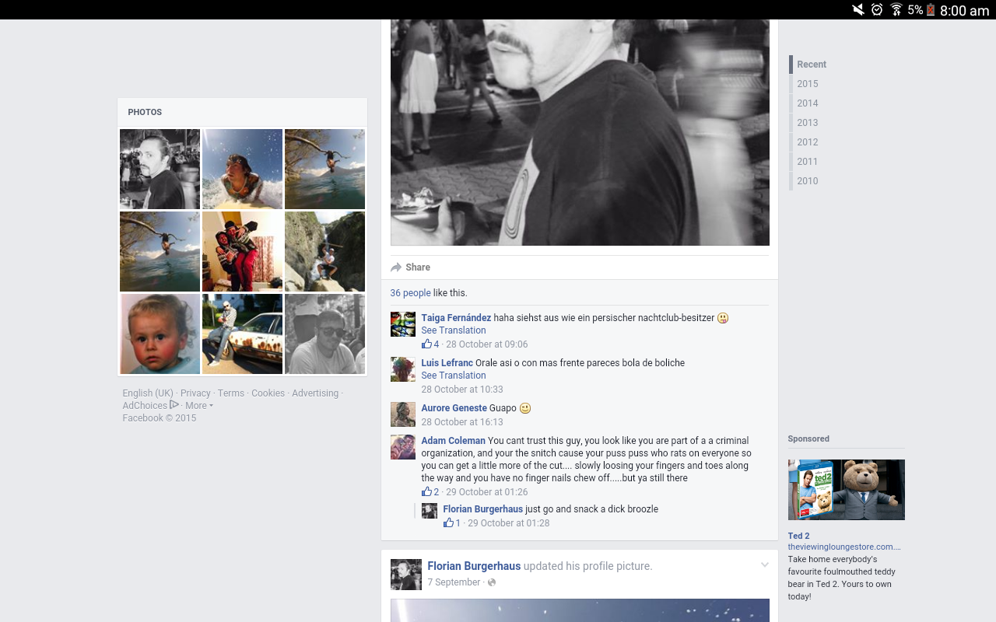Select Recent in the timeline year list
Image resolution: width=996 pixels, height=622 pixels.
(x=811, y=65)
